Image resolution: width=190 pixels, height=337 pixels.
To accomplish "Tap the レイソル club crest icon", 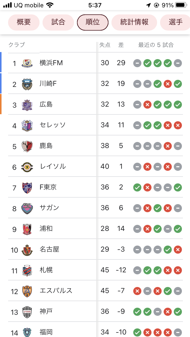I will [x=27, y=167].
